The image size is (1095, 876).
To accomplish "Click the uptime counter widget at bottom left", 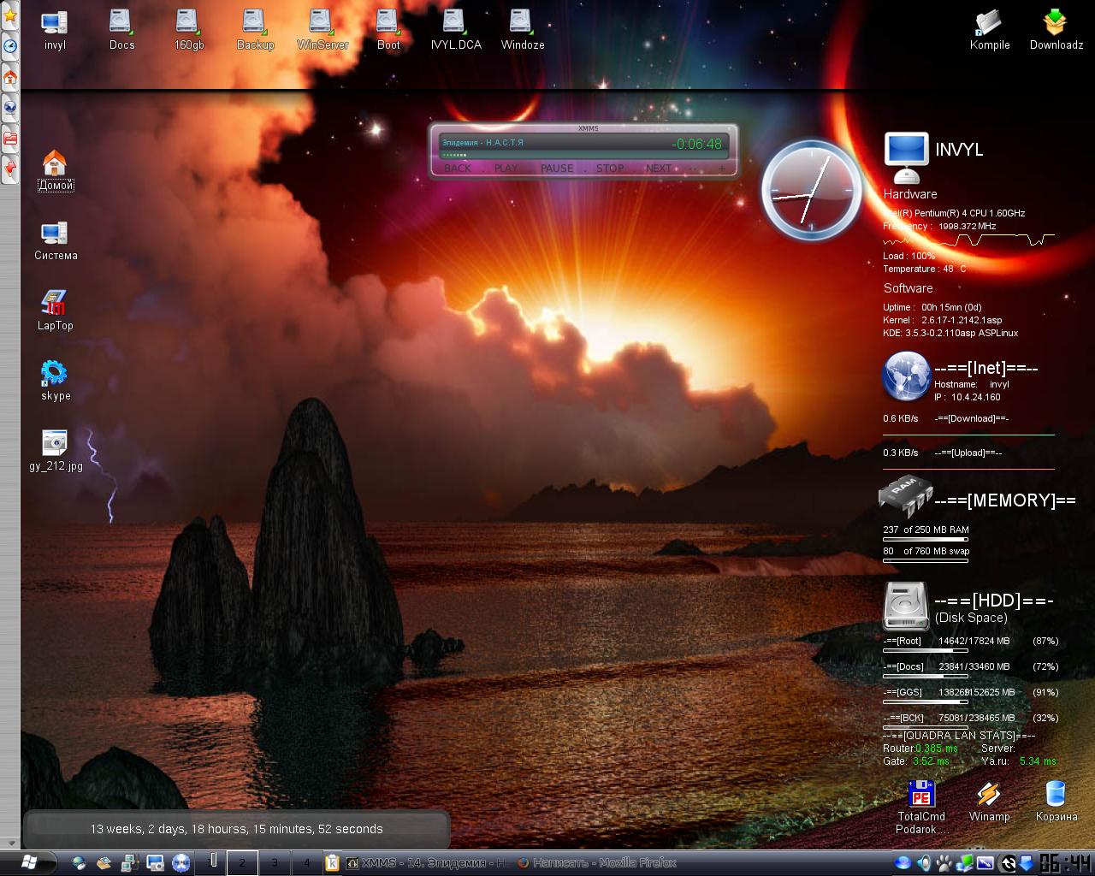I will point(237,829).
